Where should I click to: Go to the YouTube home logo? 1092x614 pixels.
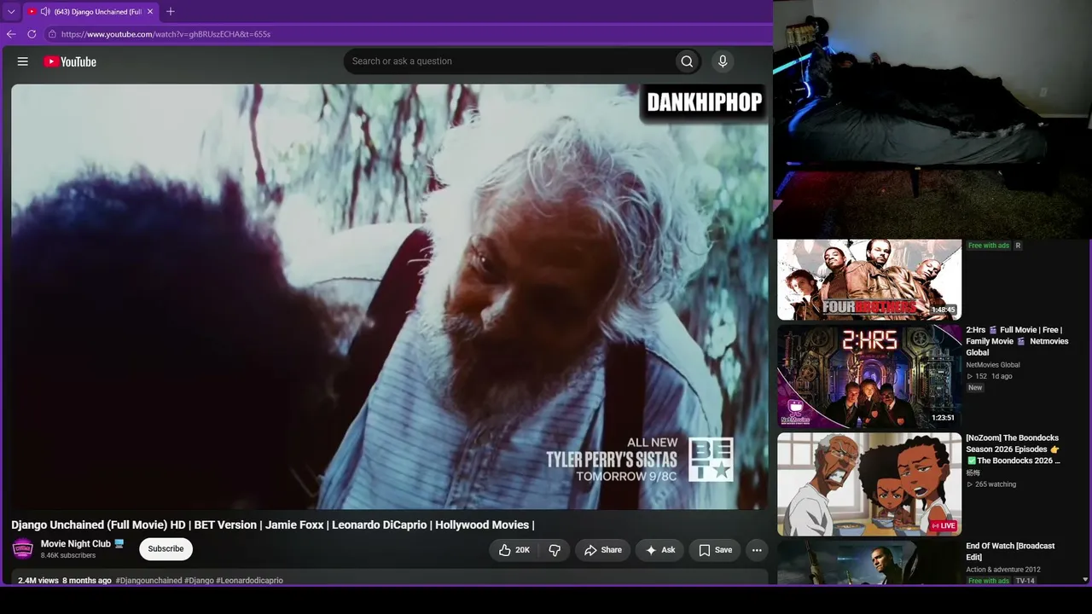(x=70, y=61)
